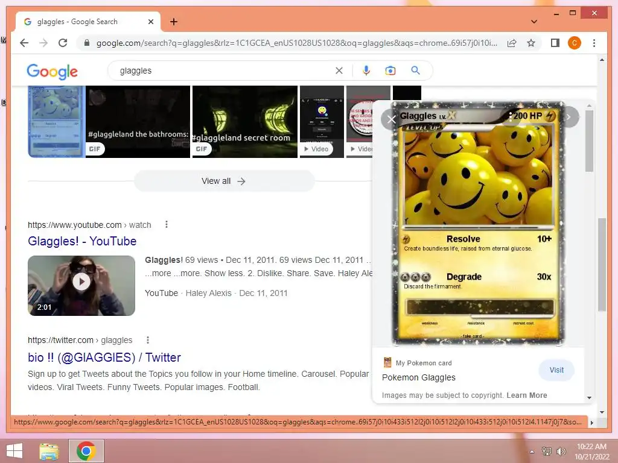618x463 pixels.
Task: Go back to the previous page
Action: 24,43
